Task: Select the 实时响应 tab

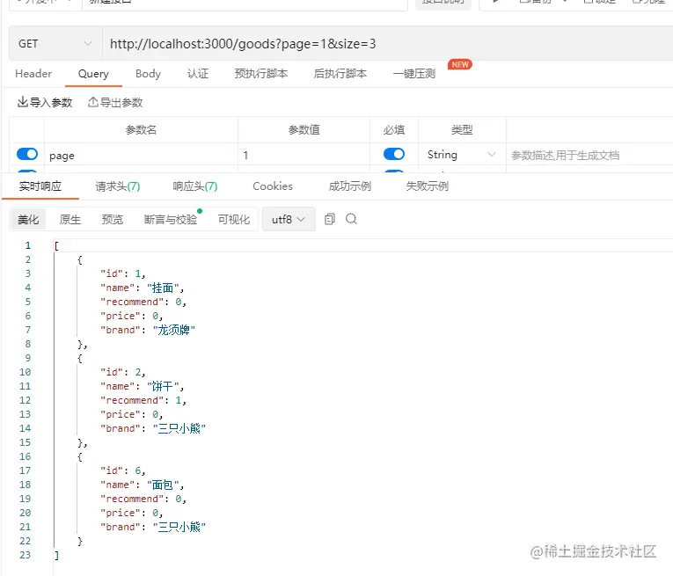Action: [40, 186]
